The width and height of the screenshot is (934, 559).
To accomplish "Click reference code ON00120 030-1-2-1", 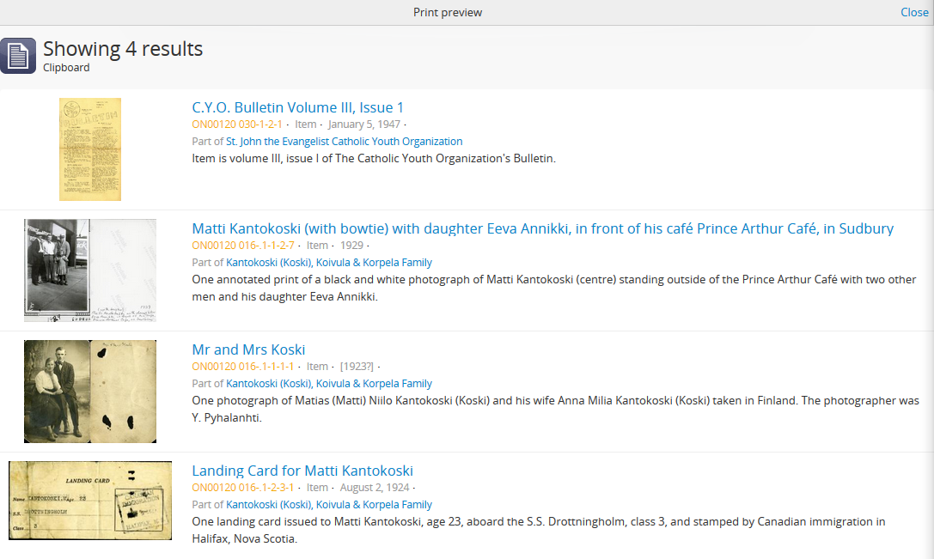I will (237, 125).
